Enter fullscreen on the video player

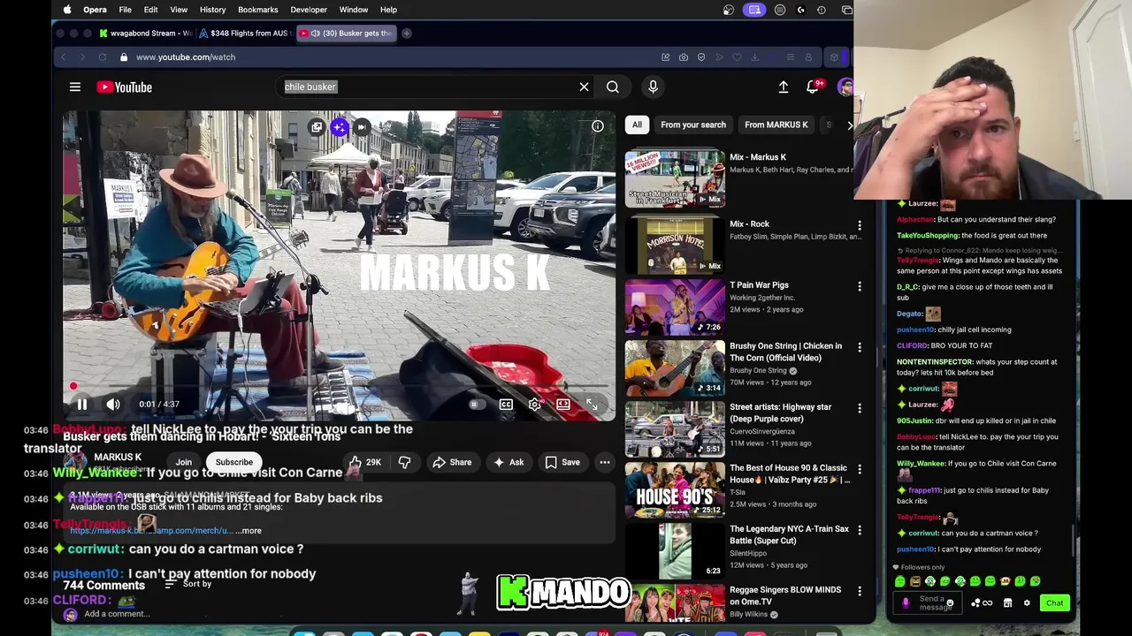[x=592, y=405]
